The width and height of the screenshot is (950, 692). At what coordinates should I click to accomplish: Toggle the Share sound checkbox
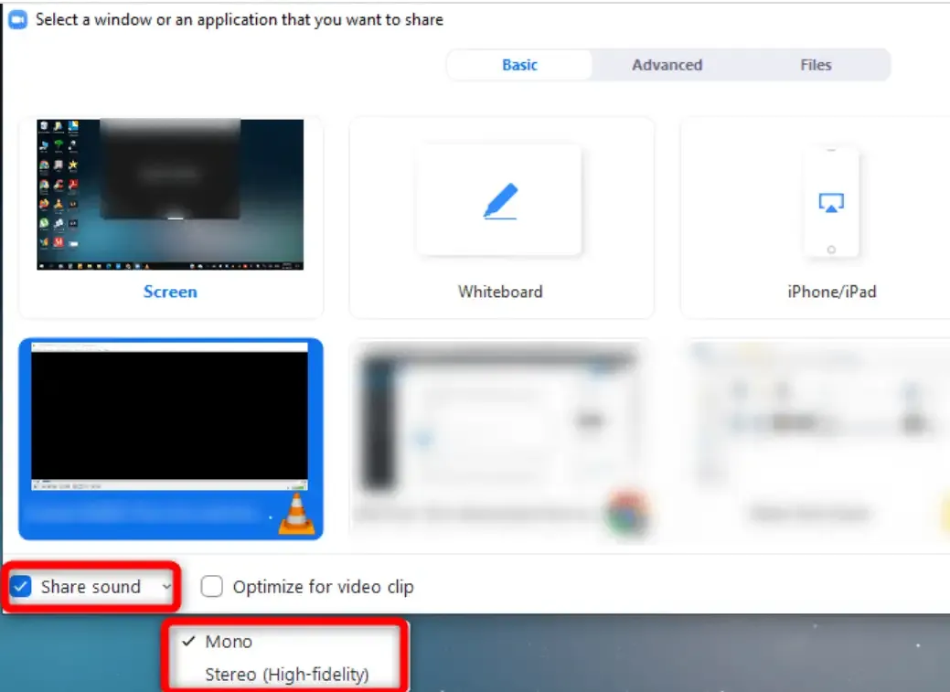(x=21, y=587)
